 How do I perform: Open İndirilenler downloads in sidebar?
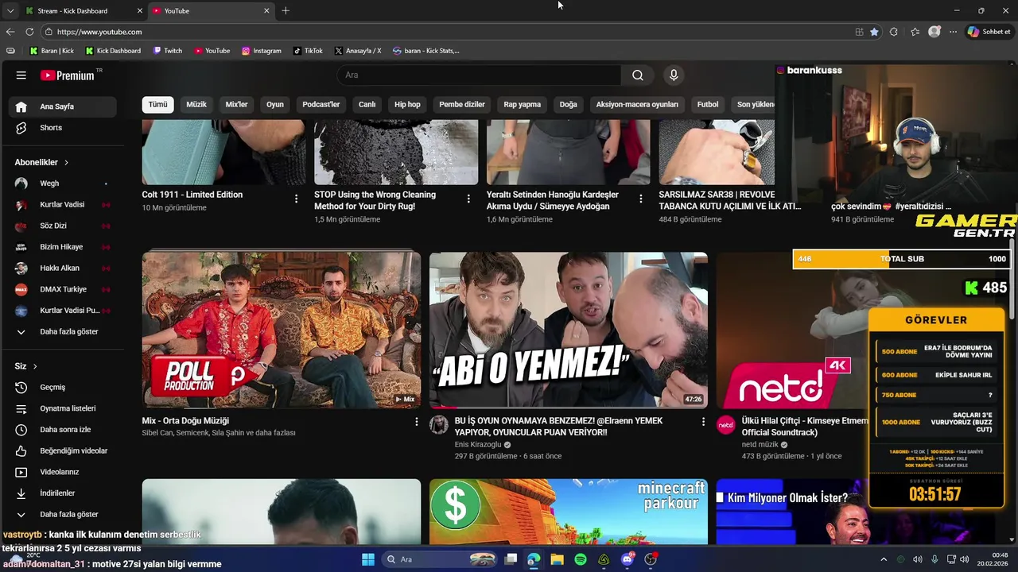[x=63, y=493]
